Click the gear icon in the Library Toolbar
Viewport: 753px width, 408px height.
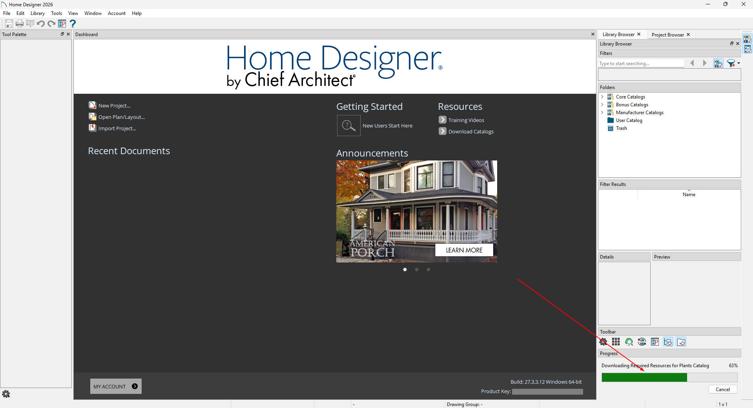[603, 342]
